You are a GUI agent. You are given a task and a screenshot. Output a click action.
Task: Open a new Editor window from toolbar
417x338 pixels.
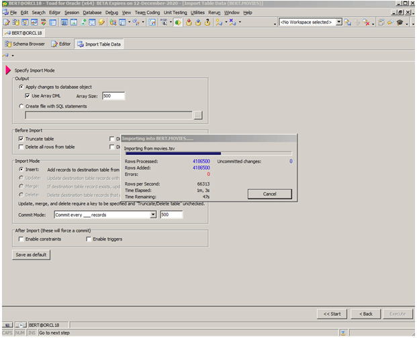[7, 22]
